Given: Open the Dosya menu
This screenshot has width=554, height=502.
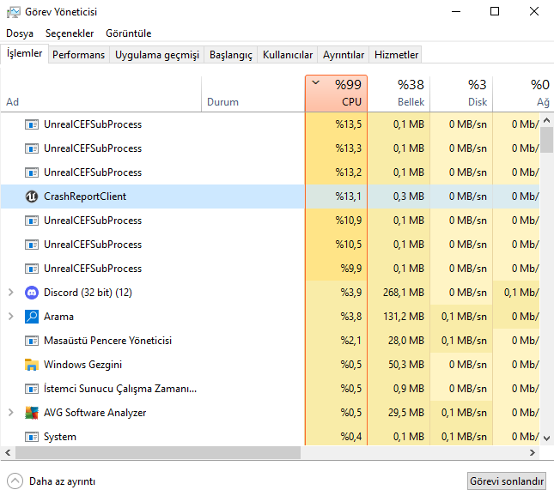Looking at the screenshot, I should pos(20,33).
